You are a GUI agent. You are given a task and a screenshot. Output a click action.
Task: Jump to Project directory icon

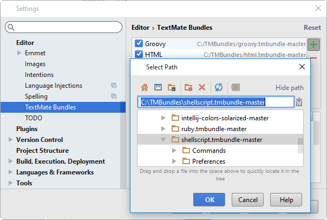point(172,87)
